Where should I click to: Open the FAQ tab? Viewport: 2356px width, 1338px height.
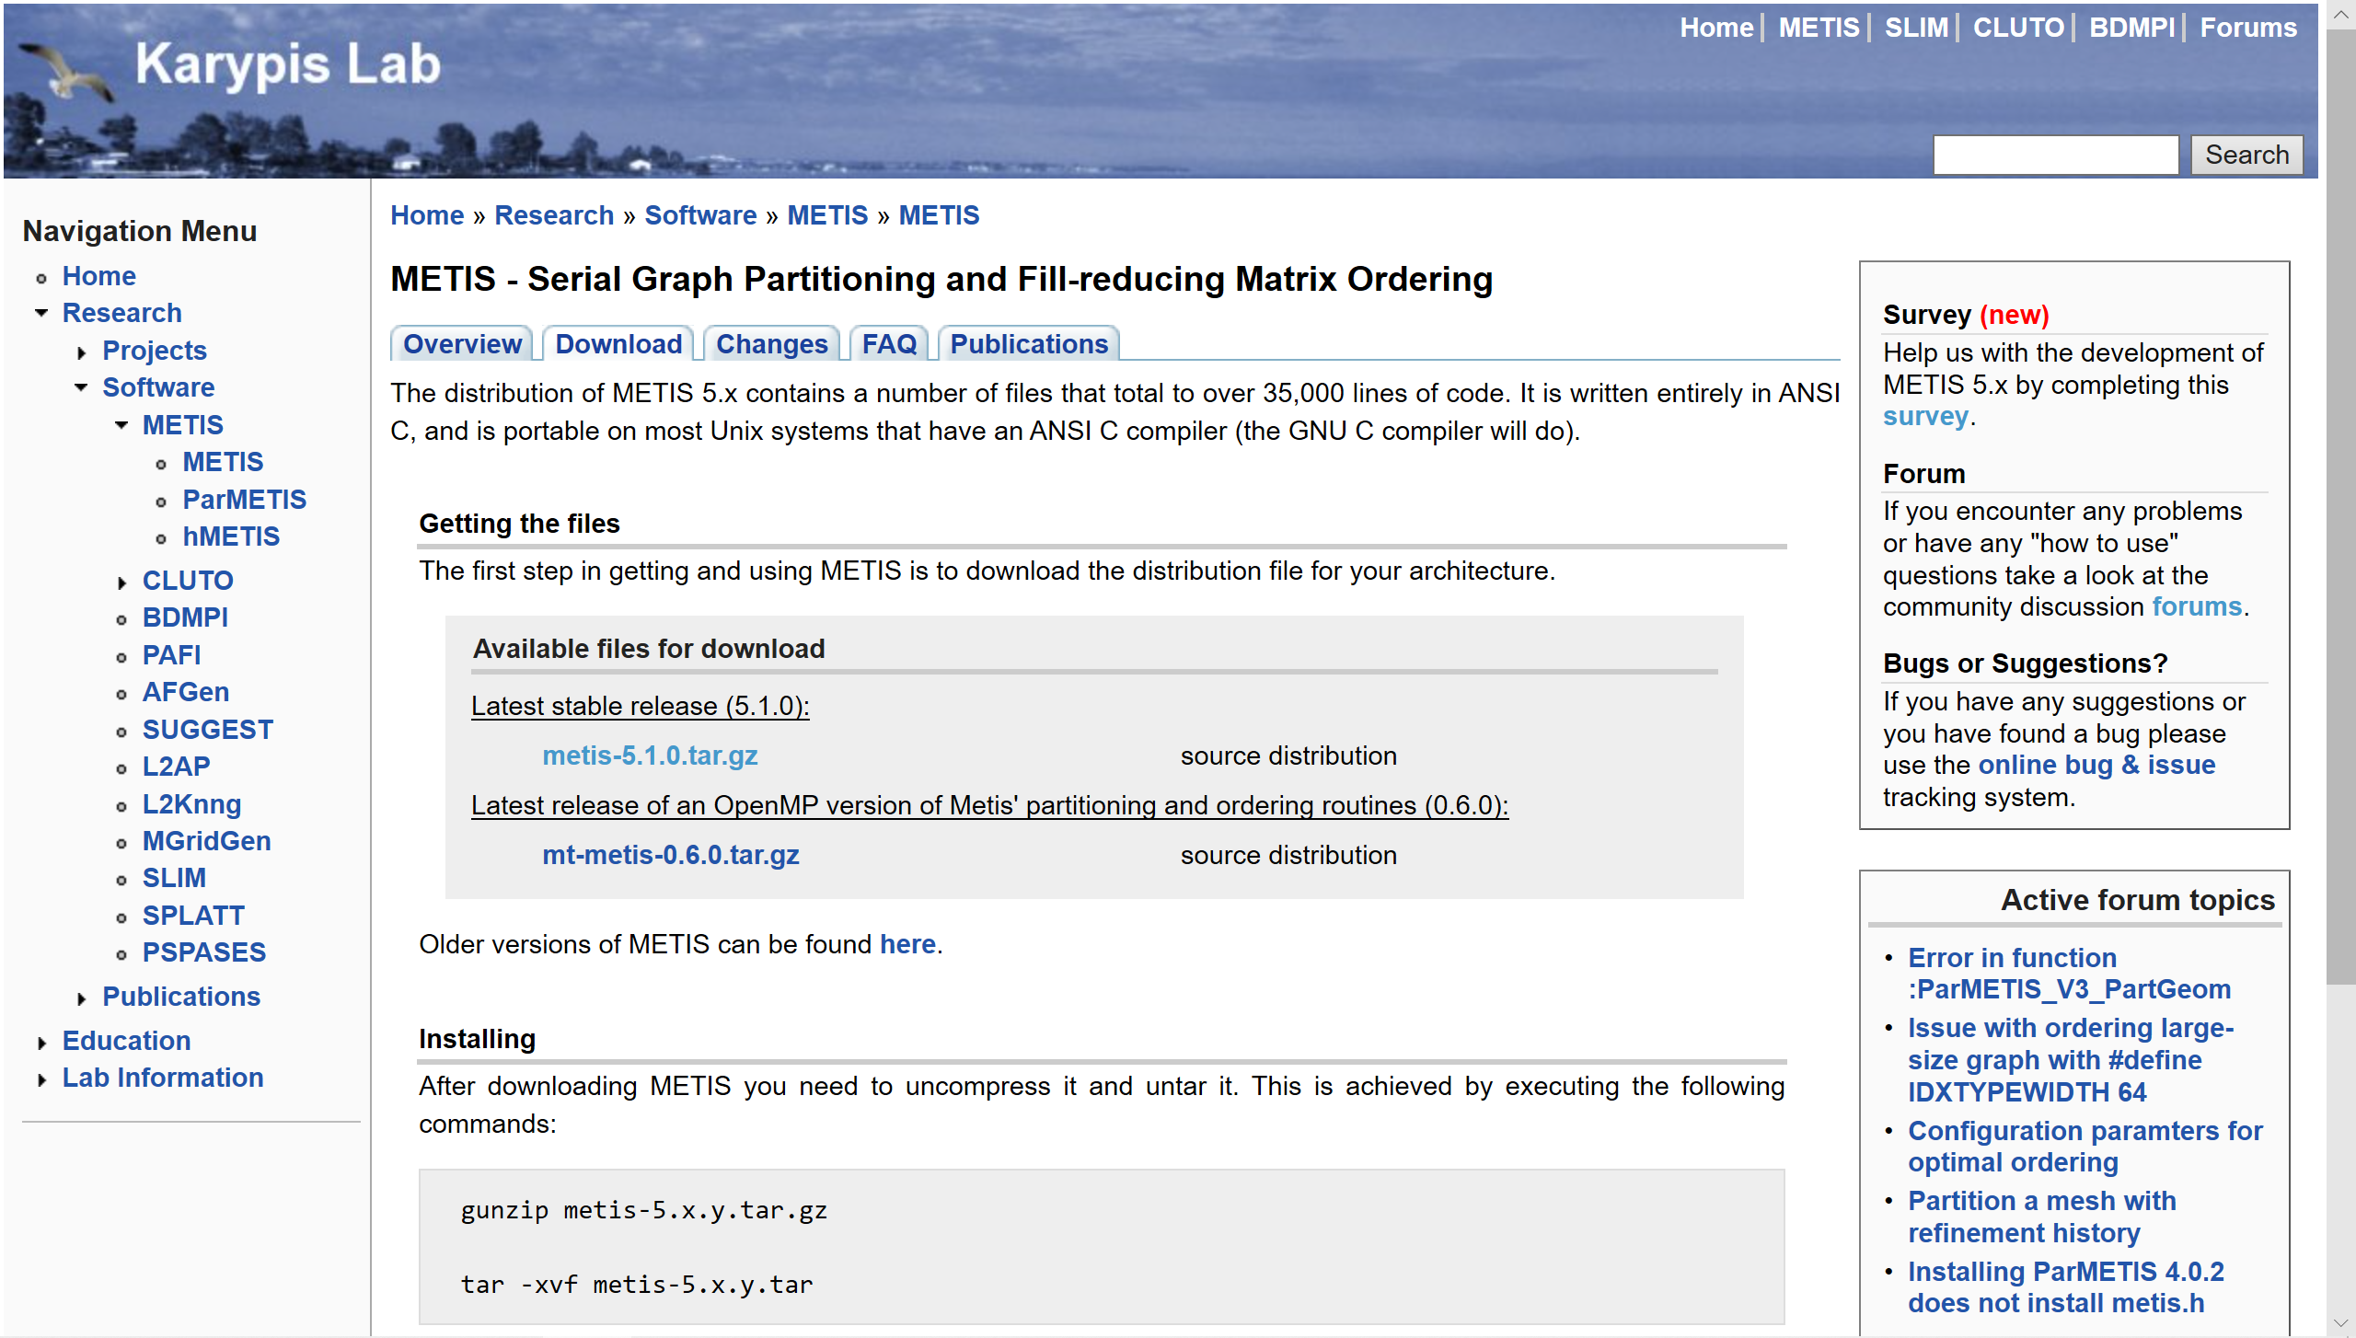[x=888, y=344]
